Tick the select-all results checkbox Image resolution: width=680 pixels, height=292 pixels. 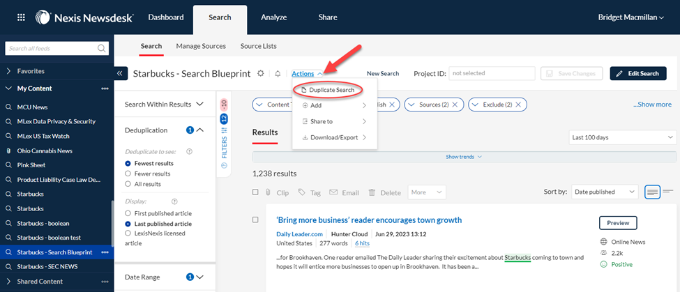[x=255, y=192]
